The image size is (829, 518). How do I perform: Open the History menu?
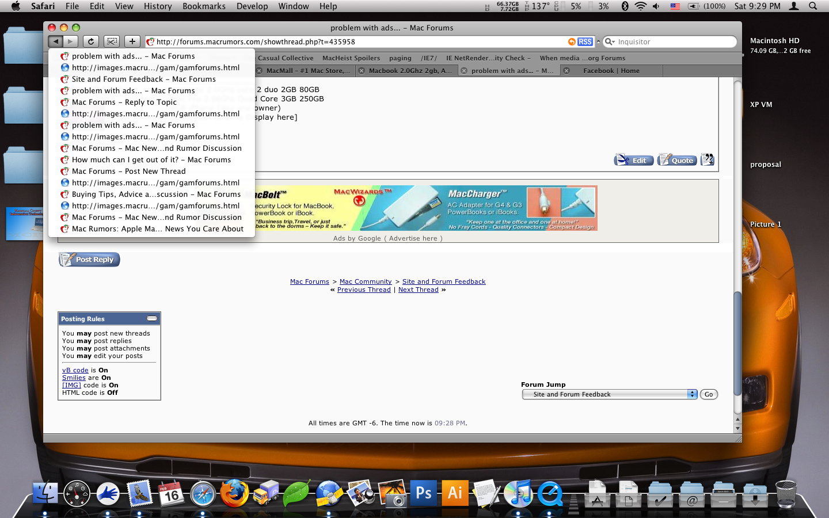click(158, 6)
